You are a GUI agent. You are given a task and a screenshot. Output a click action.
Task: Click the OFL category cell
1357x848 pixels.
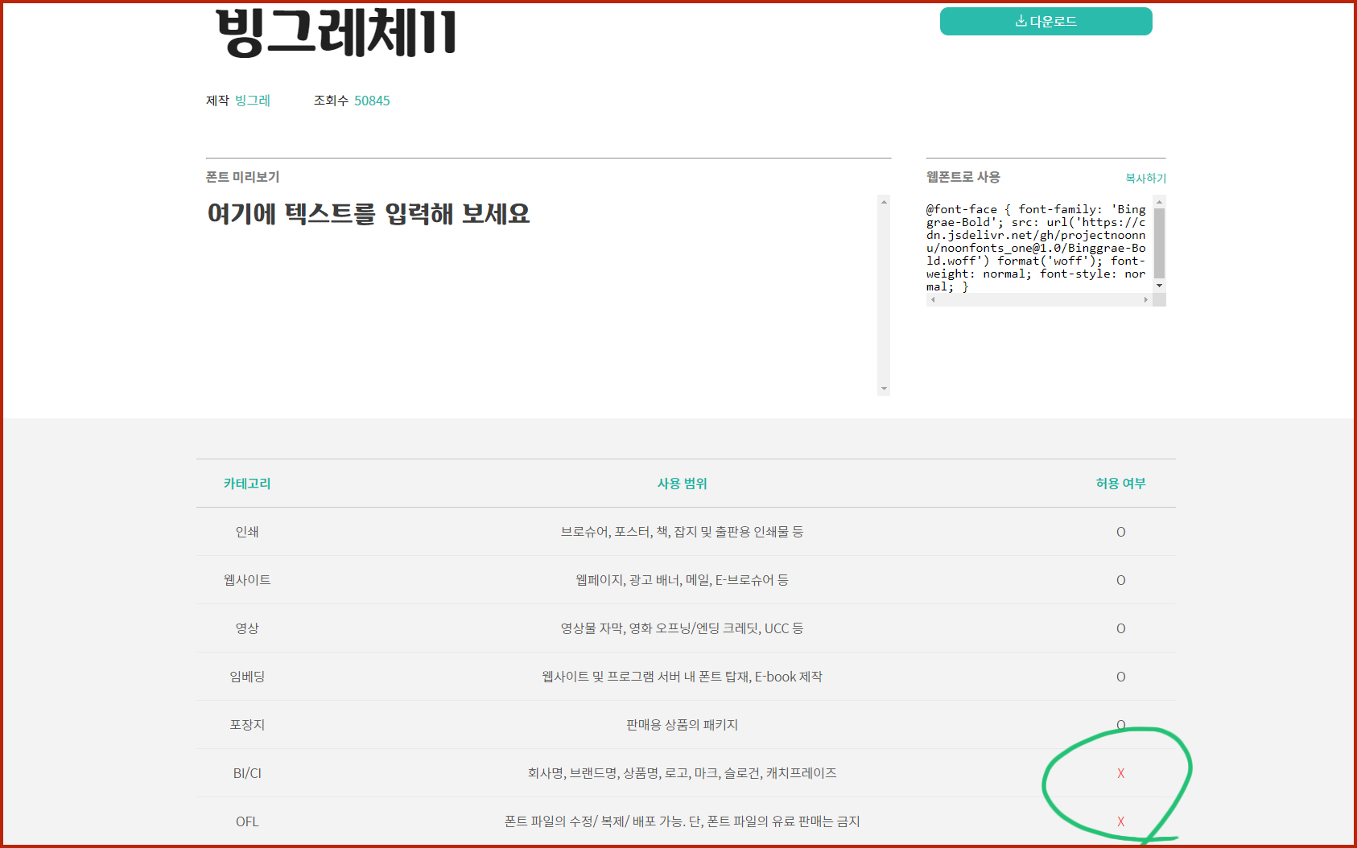(x=247, y=821)
